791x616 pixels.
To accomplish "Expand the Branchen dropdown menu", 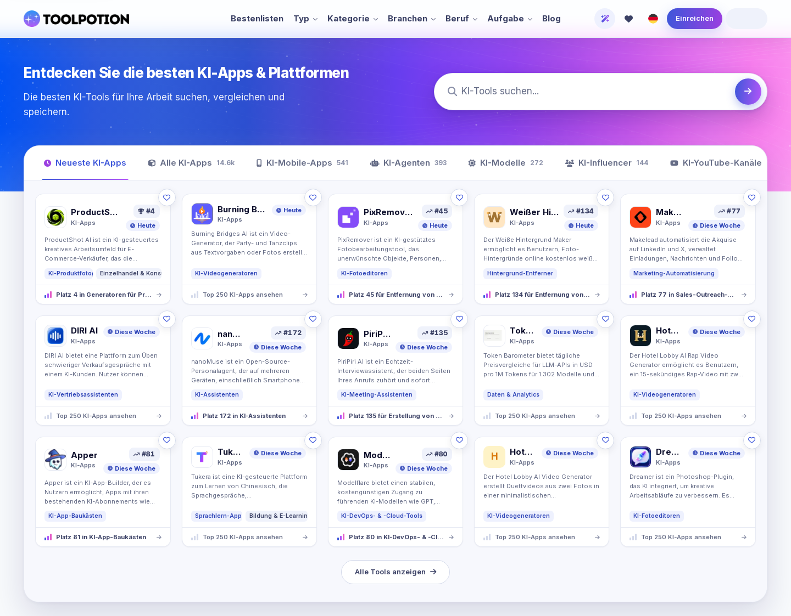I will (412, 19).
